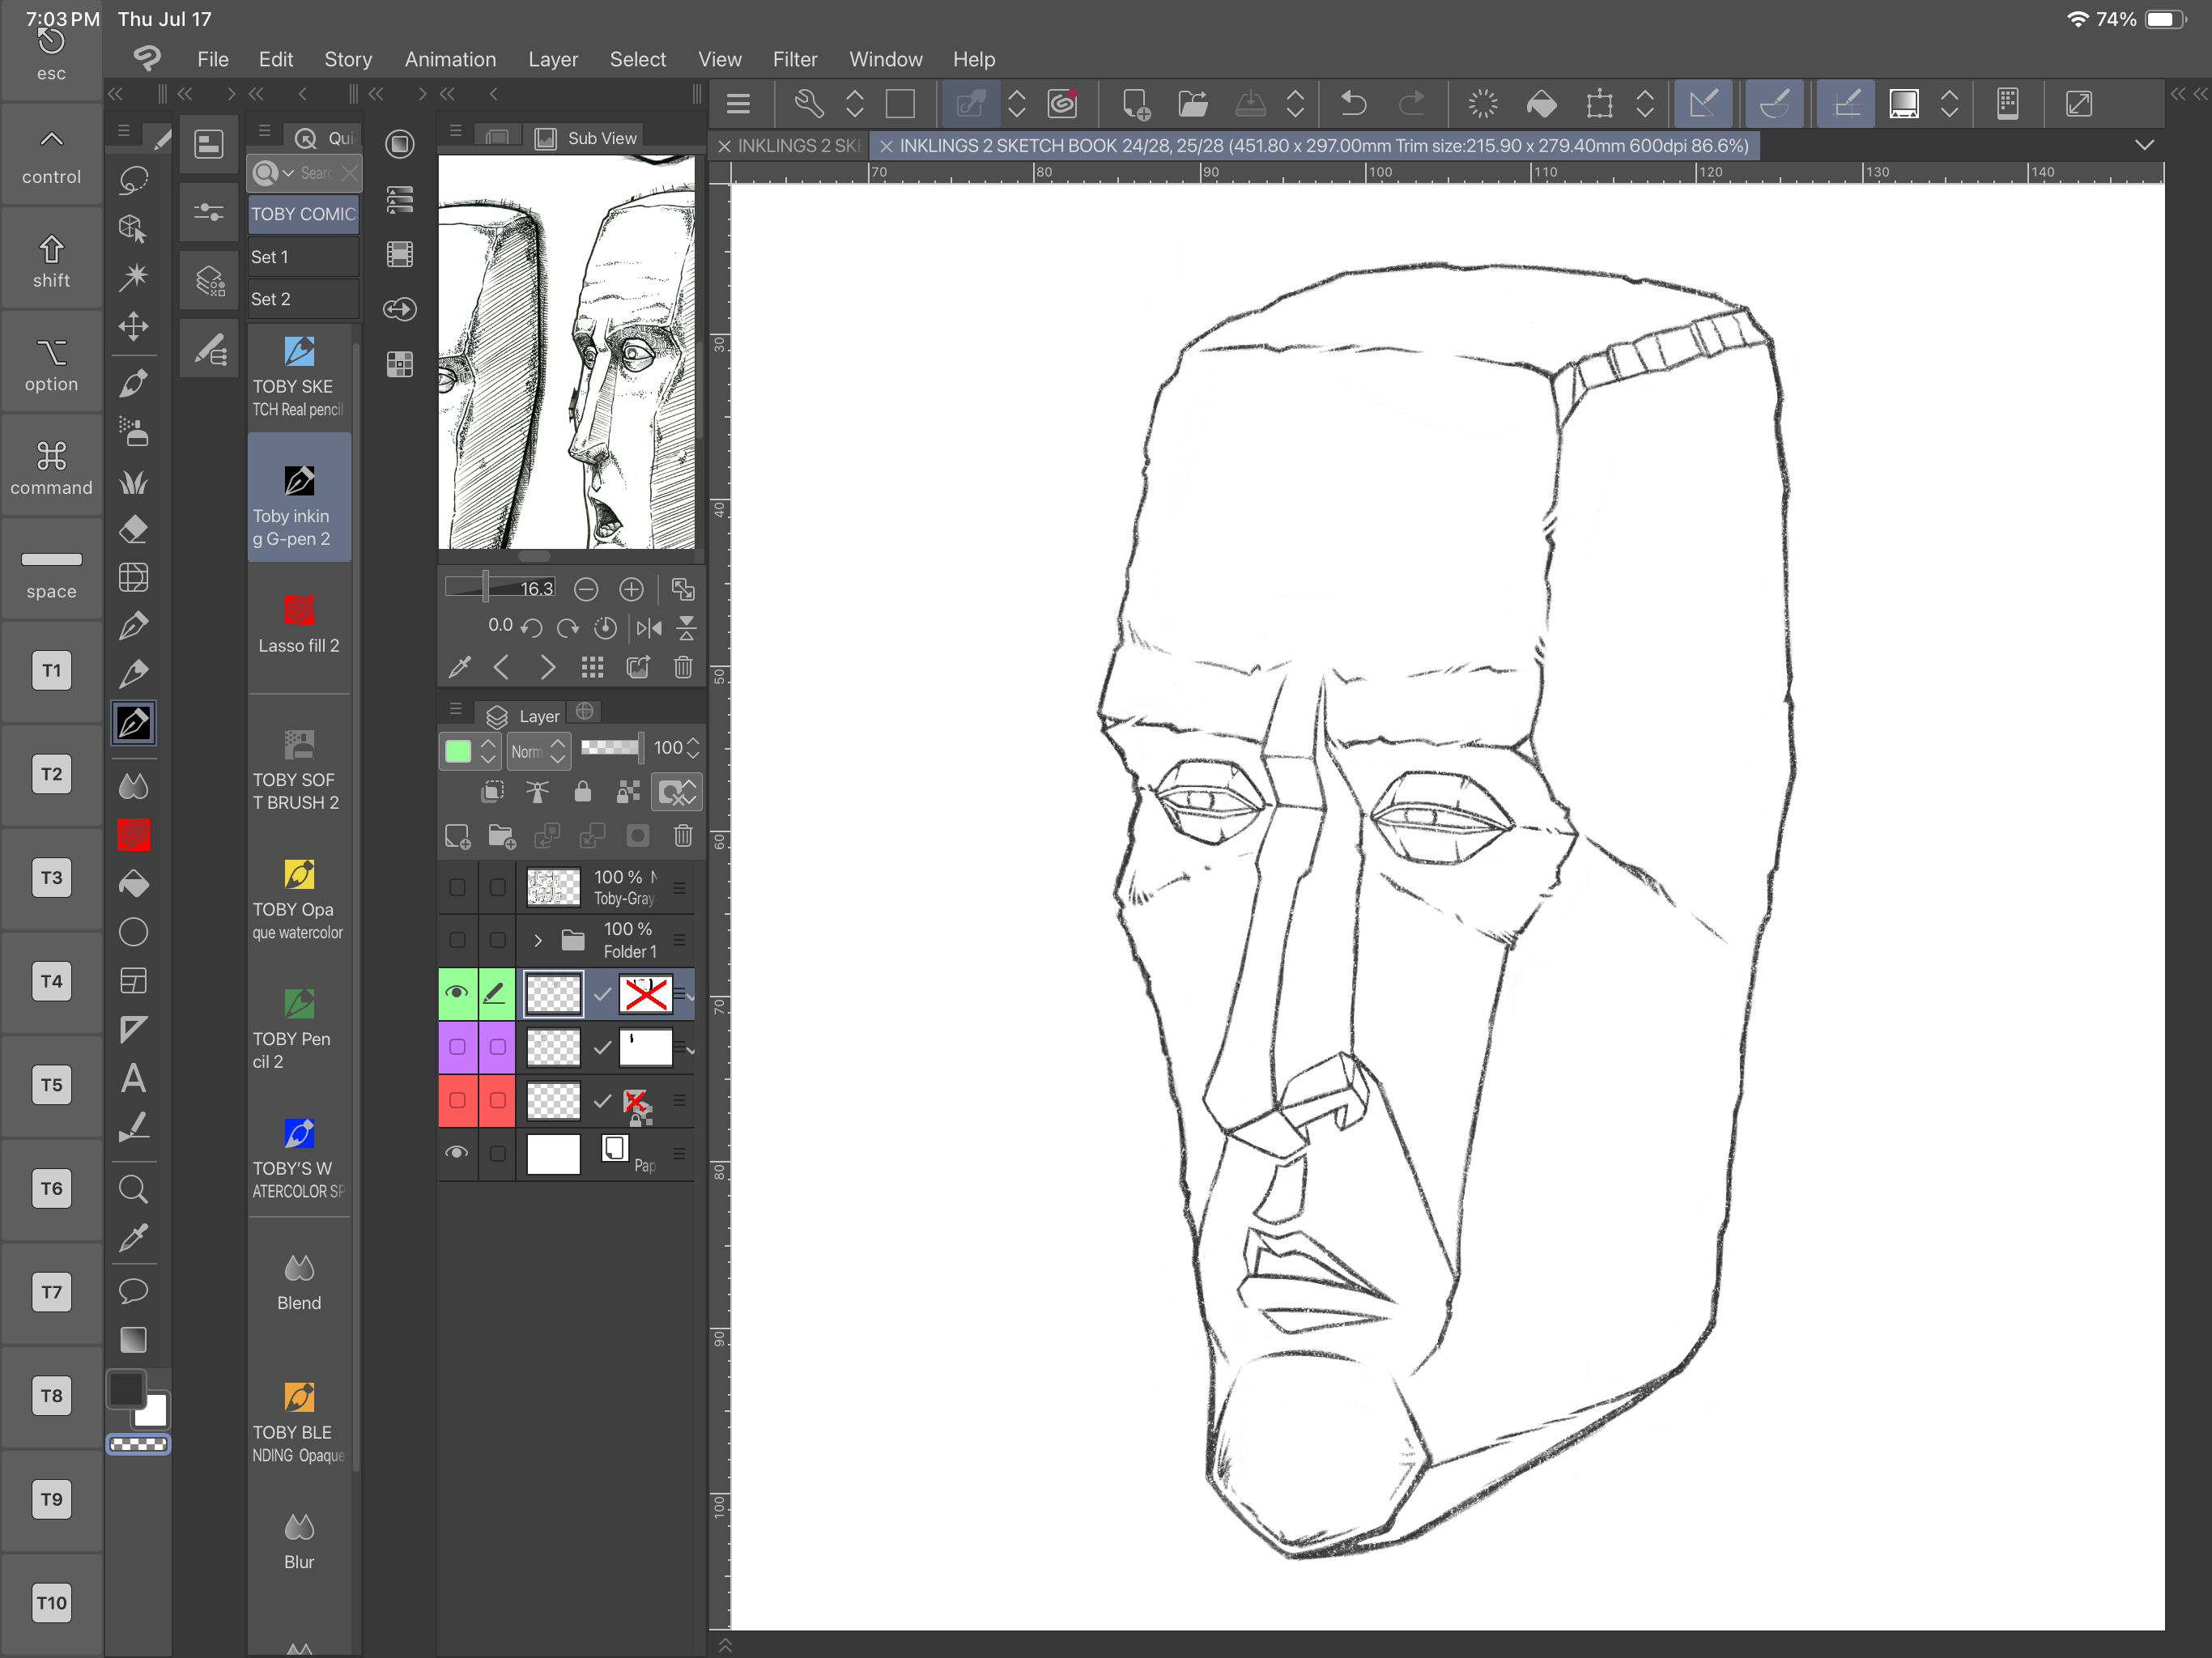Choose the TOBY Pencil 2 sub tool
Screen dimensions: 2212x1658
pyautogui.click(x=299, y=1029)
